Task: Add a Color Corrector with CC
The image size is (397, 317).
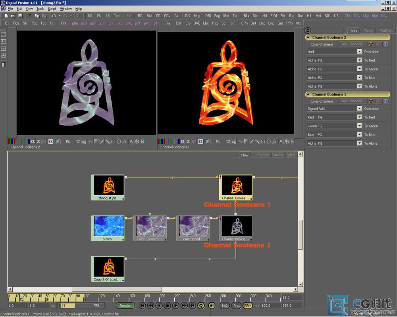Action: click(x=158, y=16)
